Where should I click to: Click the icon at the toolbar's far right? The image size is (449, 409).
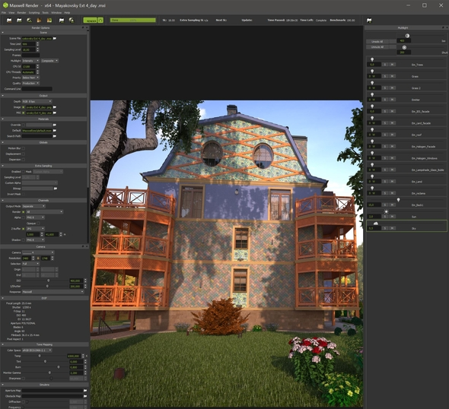[x=369, y=21]
